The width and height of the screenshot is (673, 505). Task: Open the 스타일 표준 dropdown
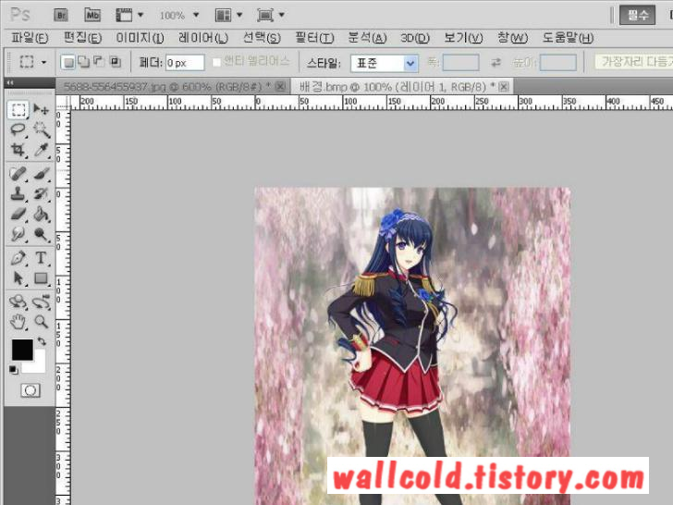385,63
